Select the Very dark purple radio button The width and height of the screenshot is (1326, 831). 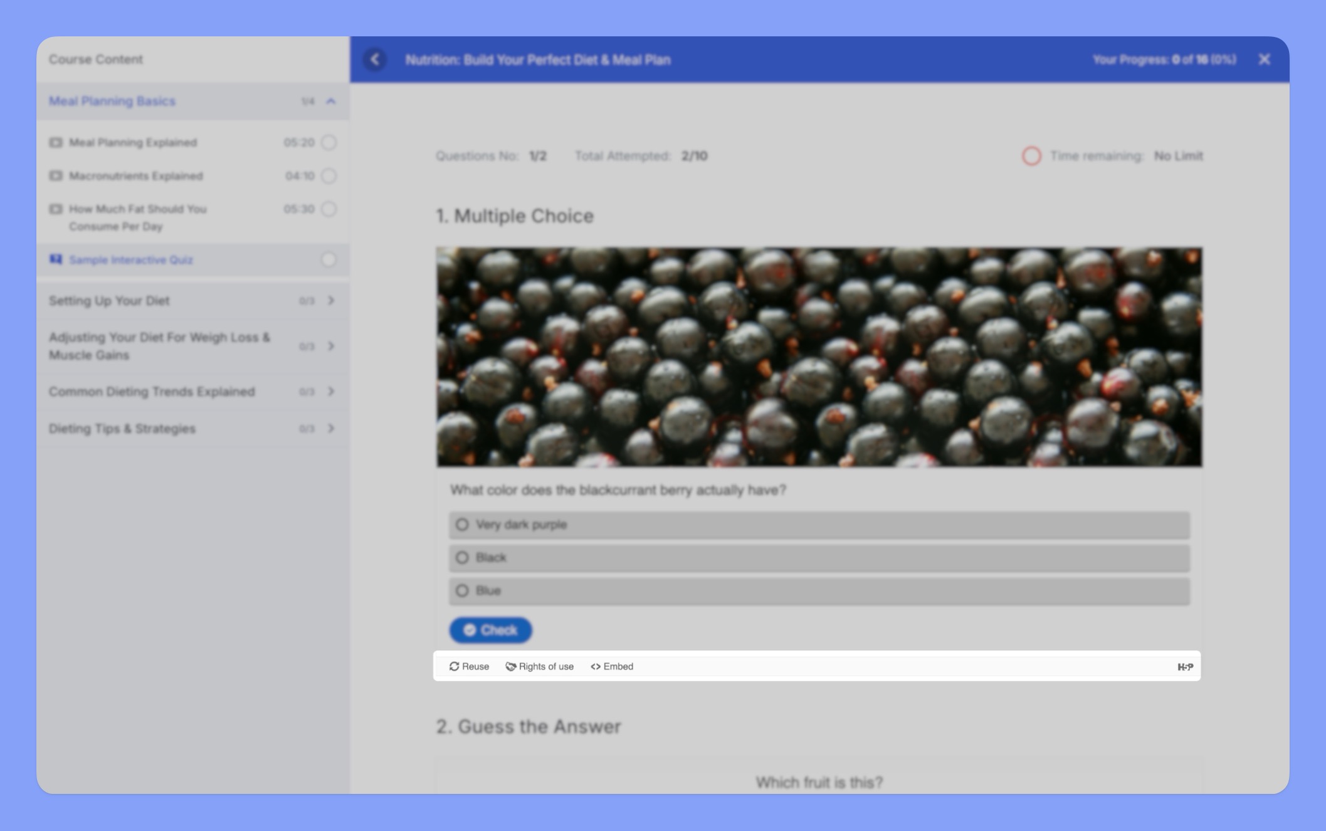[x=463, y=525]
